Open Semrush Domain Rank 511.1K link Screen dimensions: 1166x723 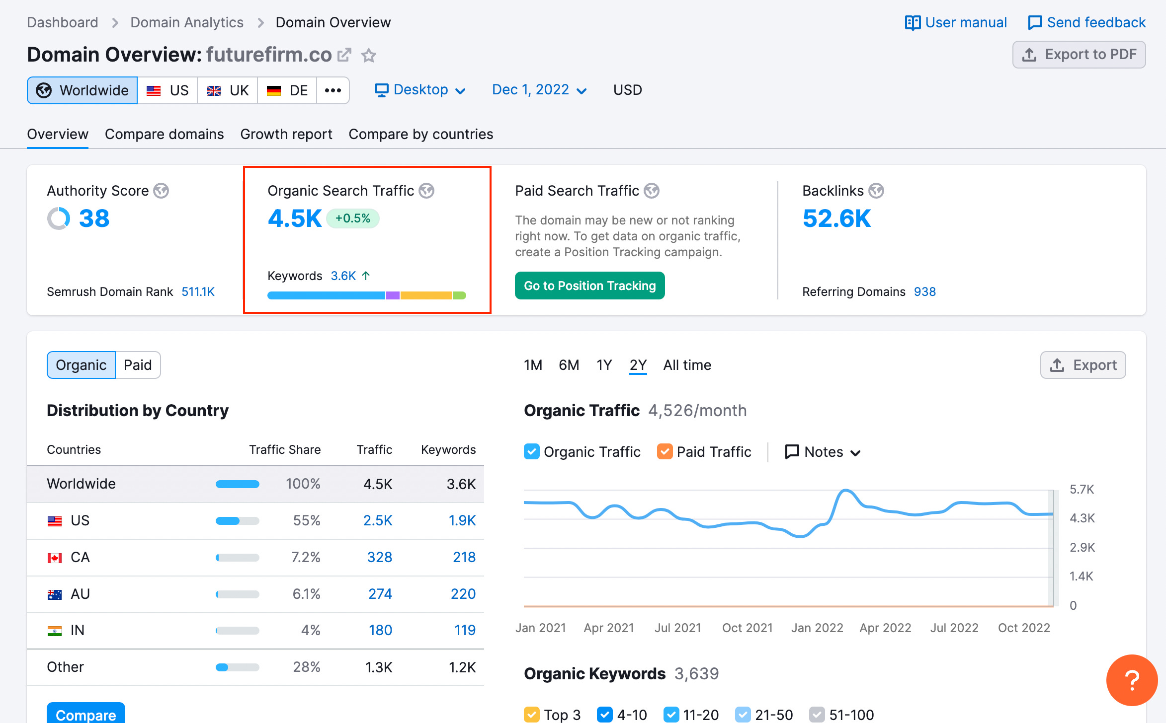(198, 291)
